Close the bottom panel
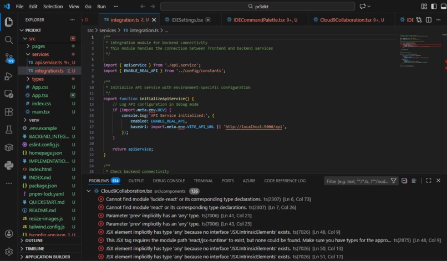This screenshot has height=261, width=447. tap(439, 180)
